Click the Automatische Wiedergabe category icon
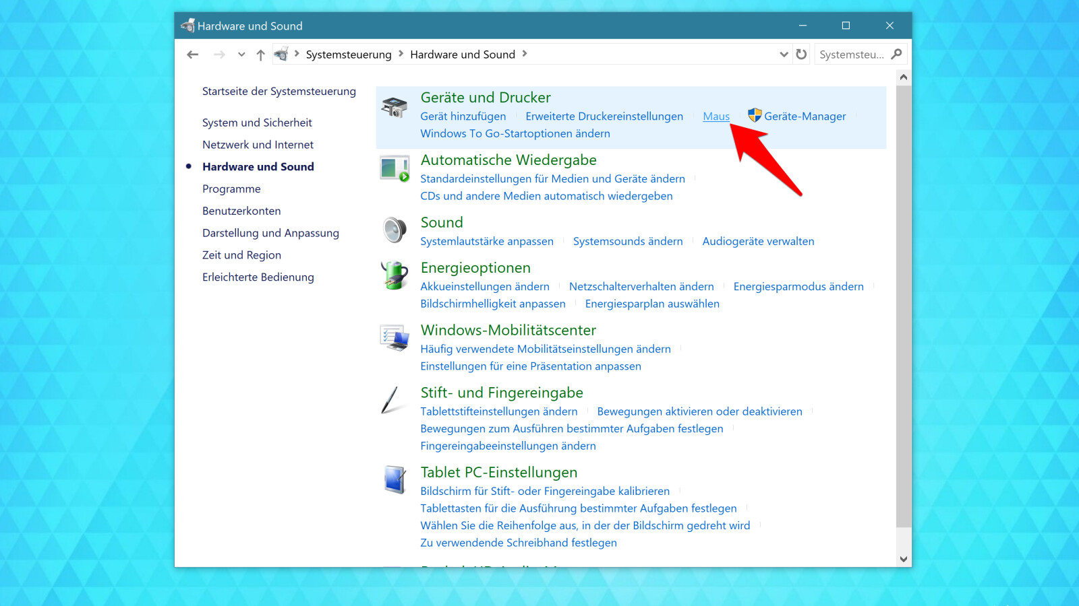The width and height of the screenshot is (1079, 606). [395, 169]
